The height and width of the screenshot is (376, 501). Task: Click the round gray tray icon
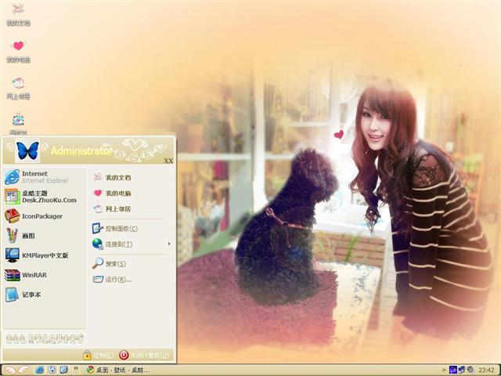(x=470, y=370)
